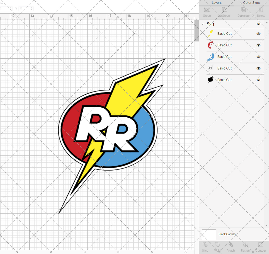This screenshot has height=254, width=269.
Task: Click the Group icon
Action: tap(207, 12)
